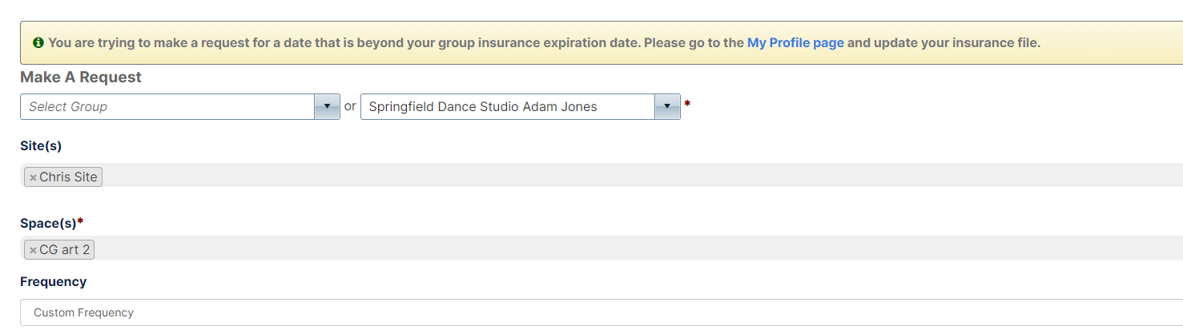Screen dimensions: 1183x330
Task: Click the Frequency label
Action: click(x=53, y=282)
